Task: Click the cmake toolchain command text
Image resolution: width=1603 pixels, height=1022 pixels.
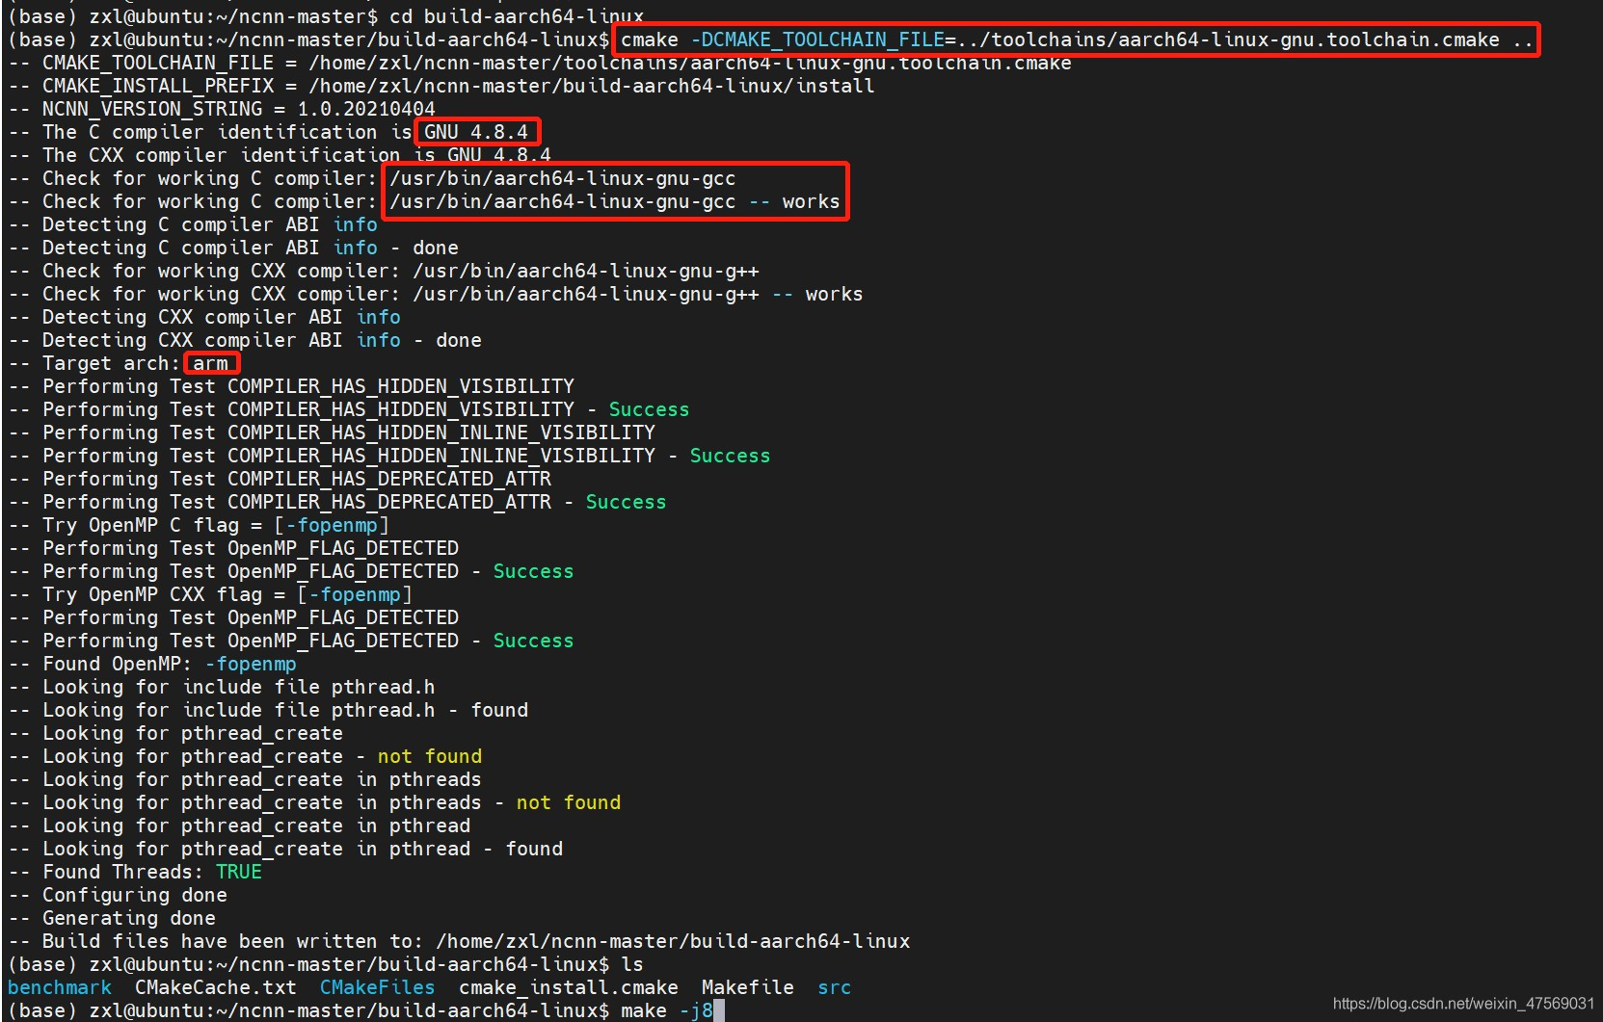Action: coord(1077,40)
